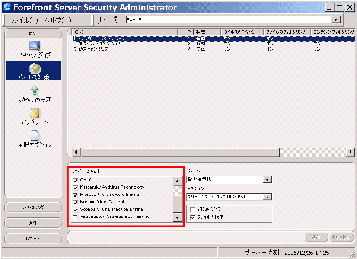Click the ファイルのフィルタリング column header
Screen dimensions: 357x259
click(287, 32)
